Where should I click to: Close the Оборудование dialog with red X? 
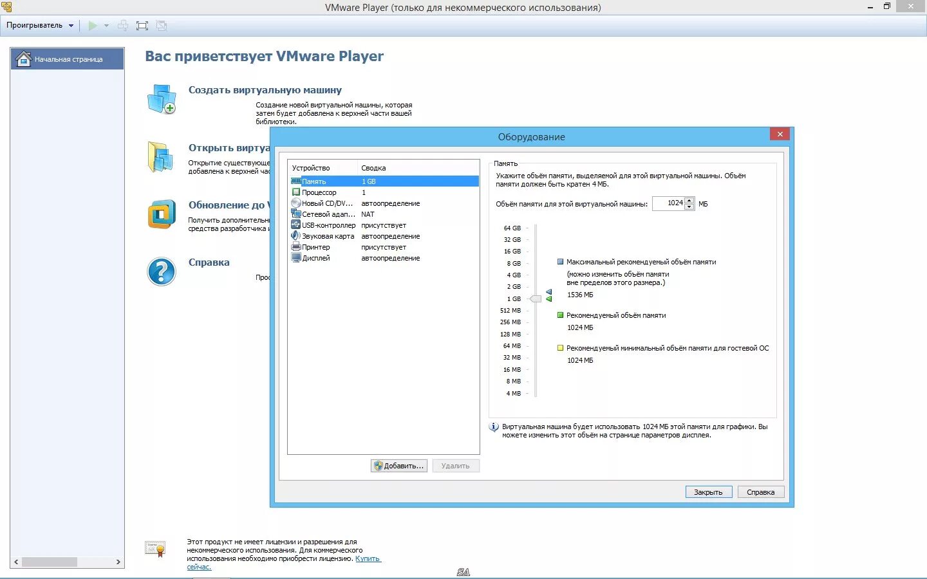[780, 134]
